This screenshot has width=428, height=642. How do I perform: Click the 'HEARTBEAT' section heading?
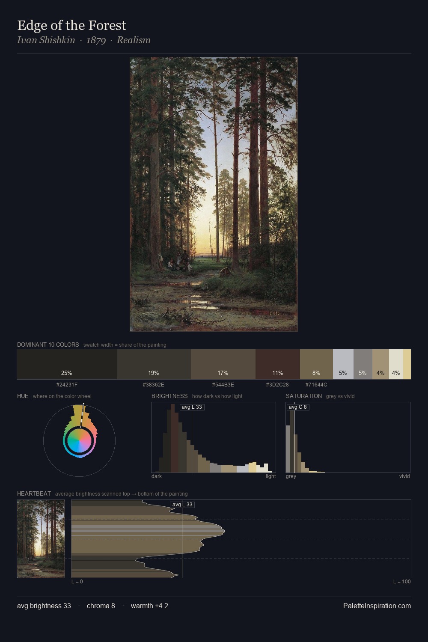click(x=34, y=493)
